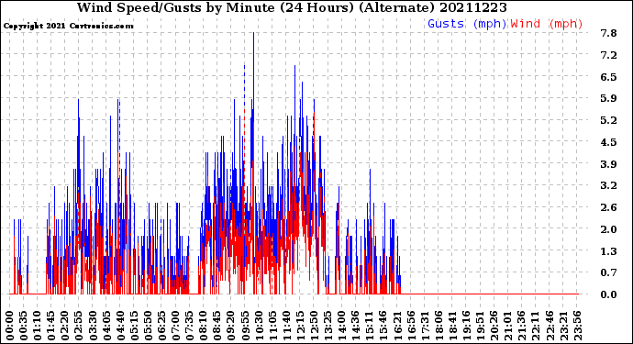633x344 pixels.
Task: Click the 15:46 time axis label
Action: pyautogui.click(x=383, y=326)
